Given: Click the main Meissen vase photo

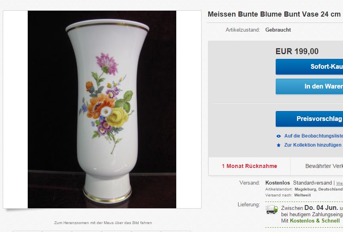Looking at the screenshot, I should [102, 109].
